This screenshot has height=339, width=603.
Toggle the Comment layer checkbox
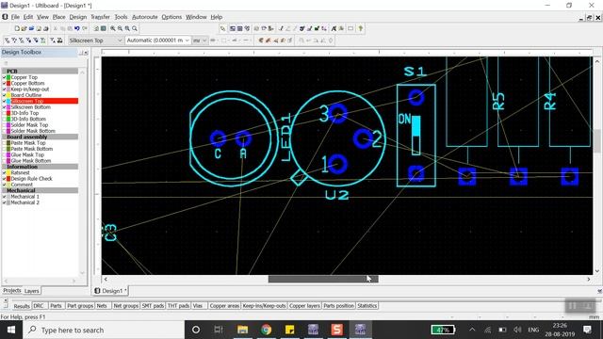[4, 185]
